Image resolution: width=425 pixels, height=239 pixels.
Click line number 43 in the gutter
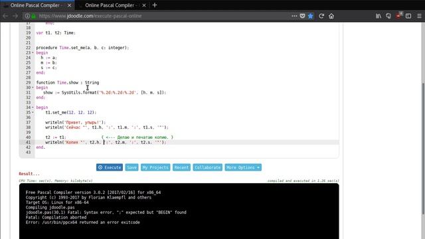(28, 152)
